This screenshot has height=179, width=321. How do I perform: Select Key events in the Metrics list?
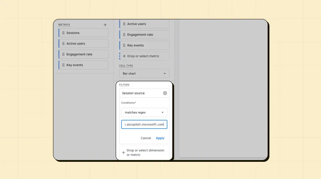click(x=83, y=65)
